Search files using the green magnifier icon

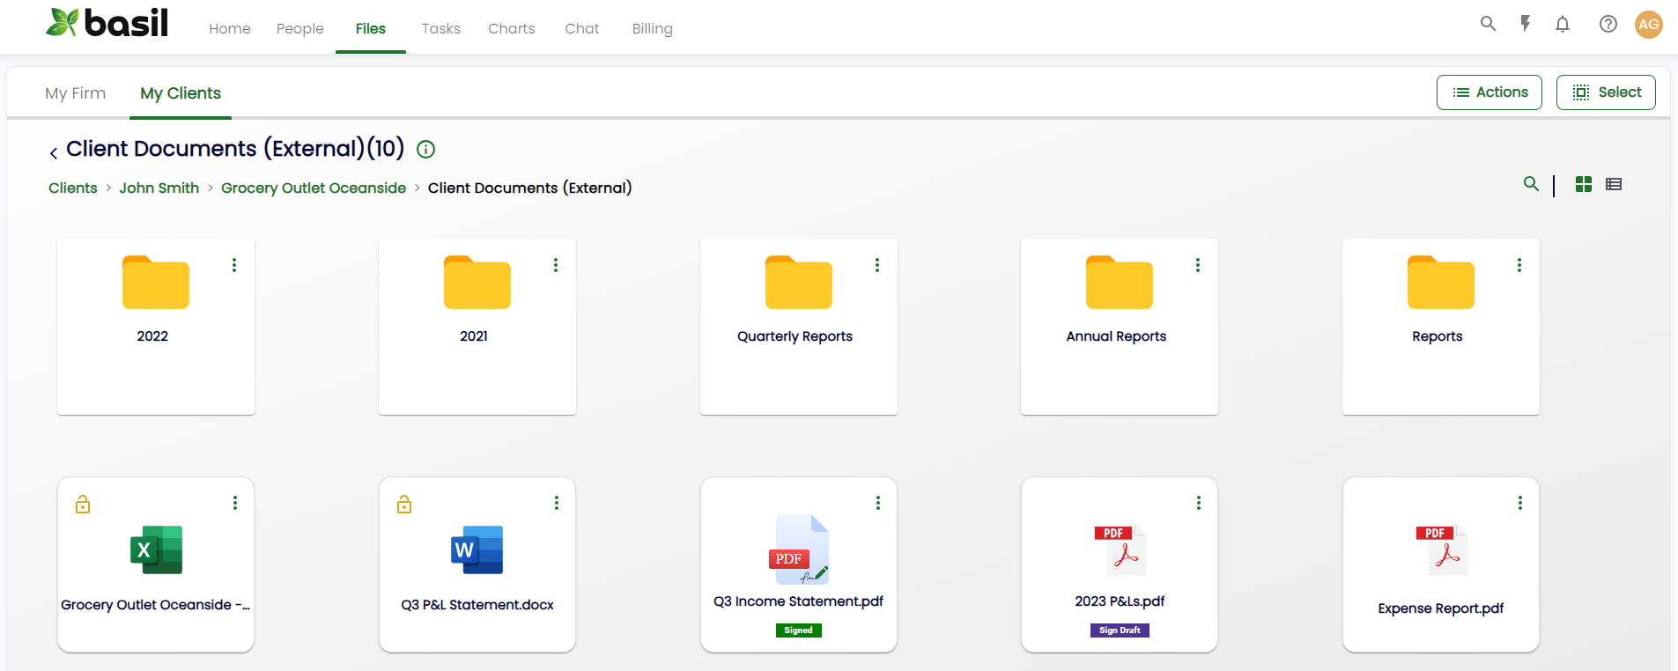1531,184
